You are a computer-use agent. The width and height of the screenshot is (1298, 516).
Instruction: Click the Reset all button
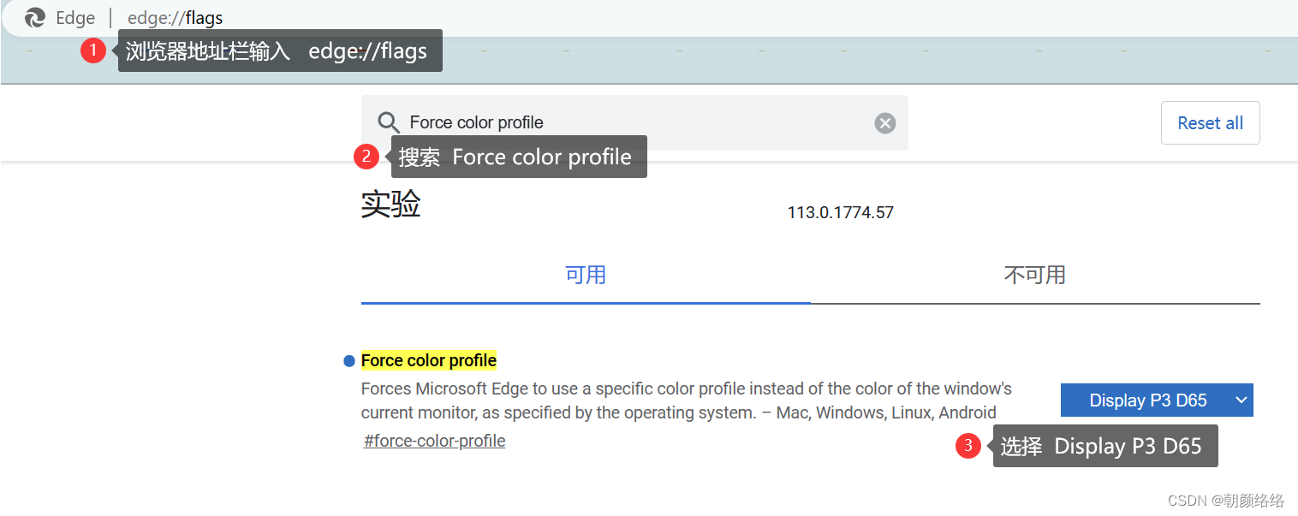click(1210, 123)
